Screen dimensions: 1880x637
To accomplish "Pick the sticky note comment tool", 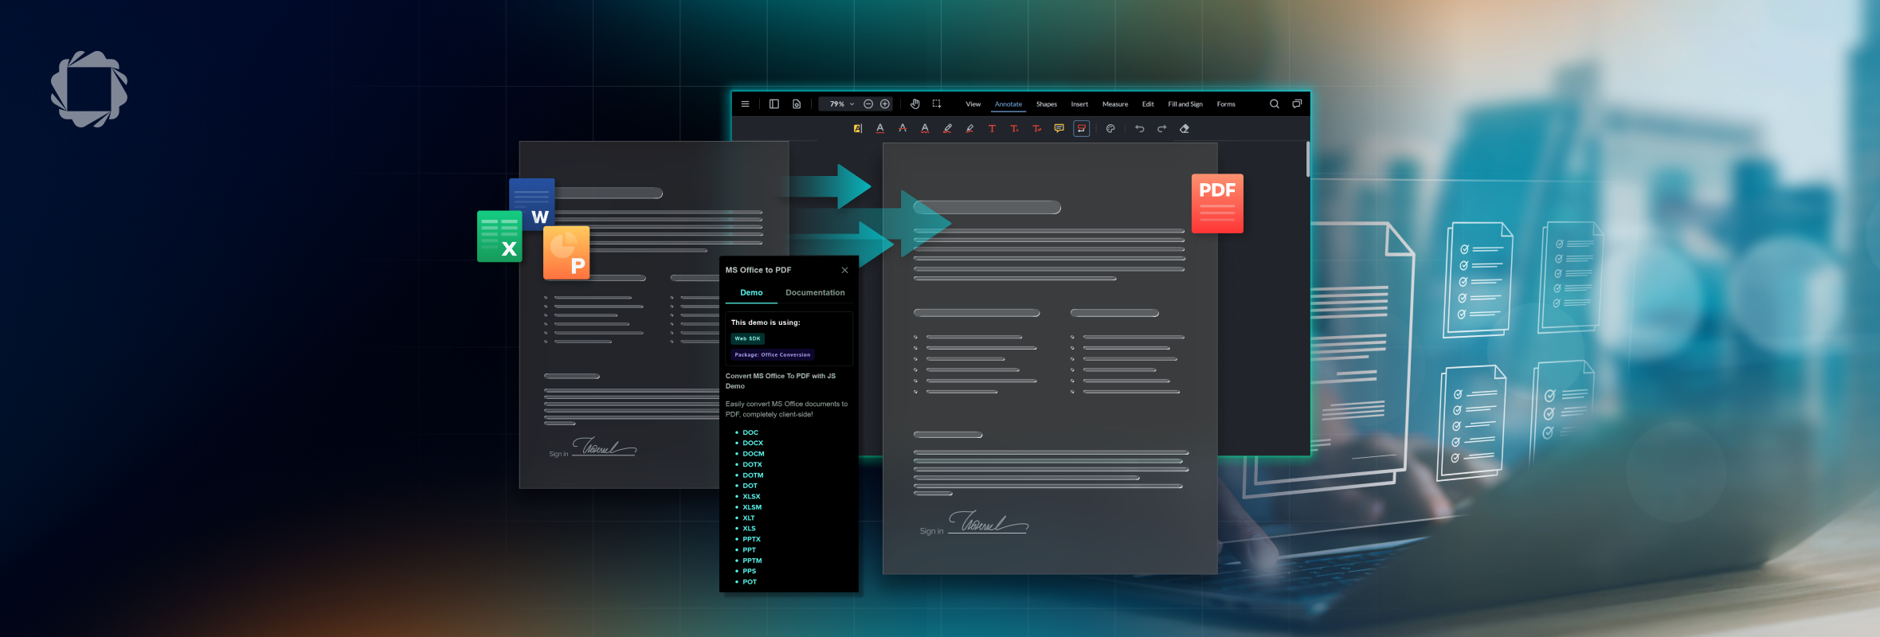I will [1059, 128].
